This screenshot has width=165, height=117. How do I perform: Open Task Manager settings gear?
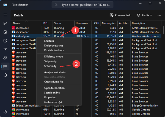click(x=5, y=112)
